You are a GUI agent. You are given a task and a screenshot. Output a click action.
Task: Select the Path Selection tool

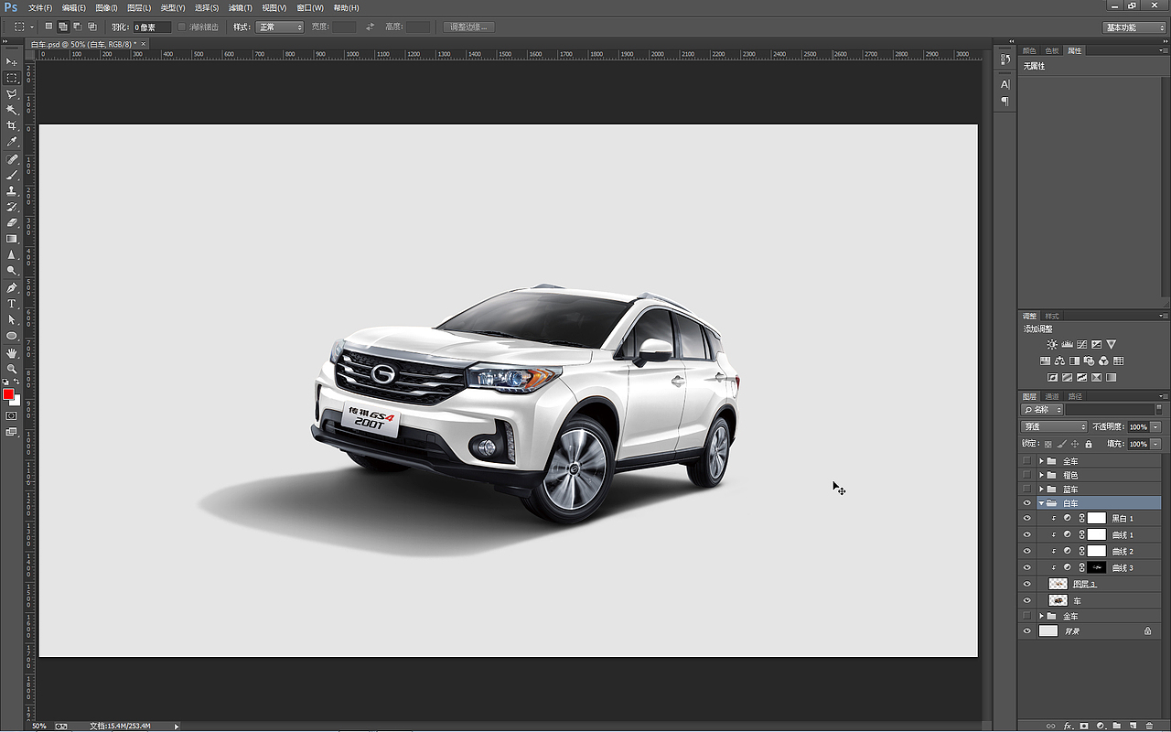point(12,319)
